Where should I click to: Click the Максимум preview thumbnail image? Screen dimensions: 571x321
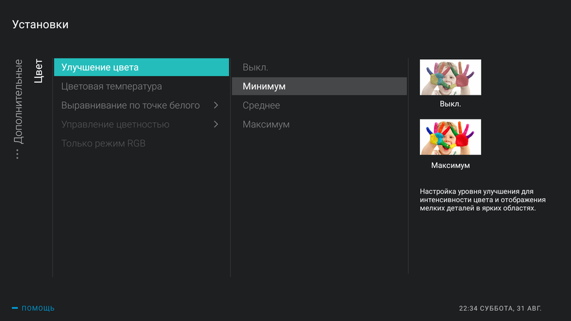[450, 137]
